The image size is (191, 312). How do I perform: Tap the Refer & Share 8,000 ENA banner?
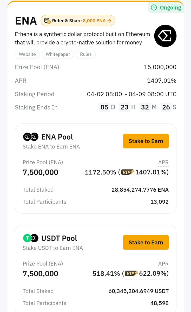pos(78,21)
